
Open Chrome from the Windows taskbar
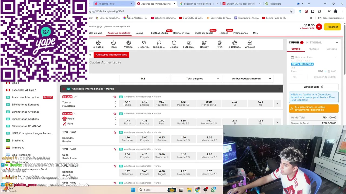[x=197, y=190]
